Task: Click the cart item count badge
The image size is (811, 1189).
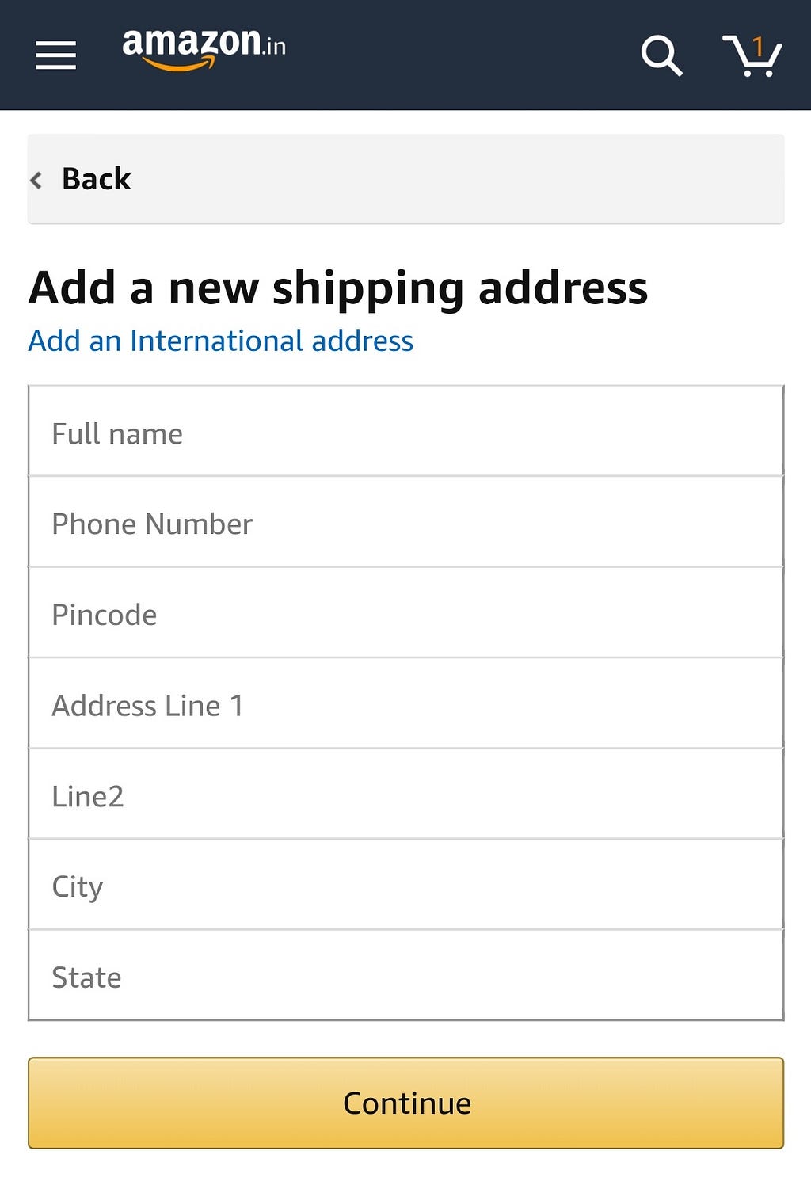Action: click(759, 47)
